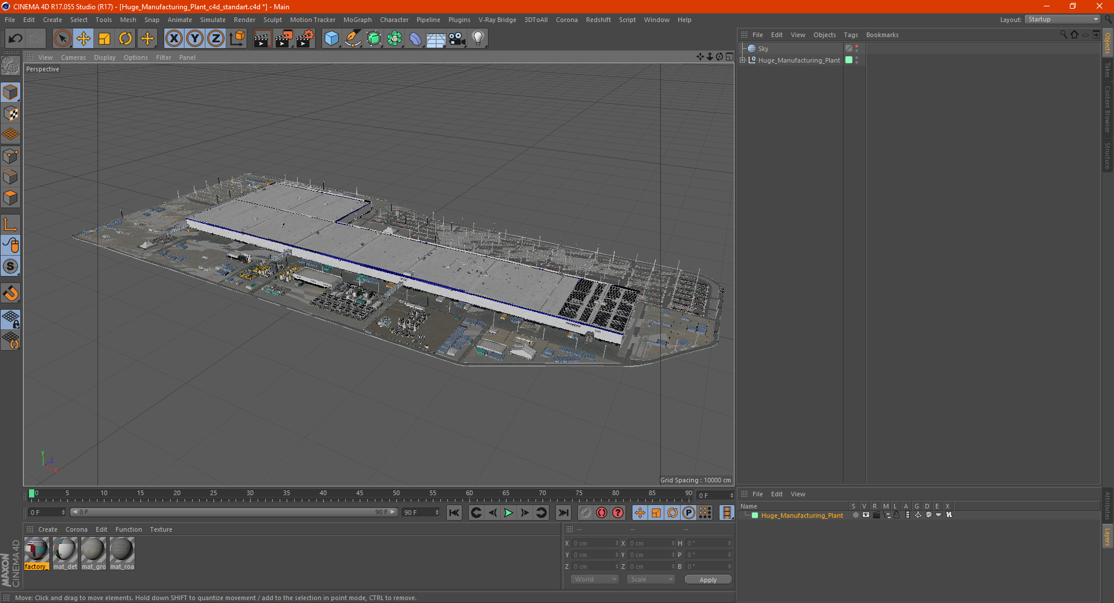The image size is (1114, 603).
Task: Click the Subdivision Surface generator icon
Action: pyautogui.click(x=374, y=39)
